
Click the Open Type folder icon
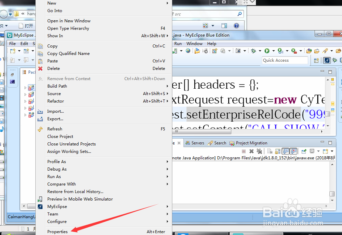(309, 51)
